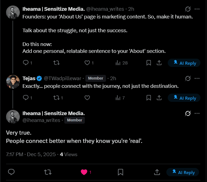Share the 'Very true' main post
207x182 pixels.
tap(157, 172)
